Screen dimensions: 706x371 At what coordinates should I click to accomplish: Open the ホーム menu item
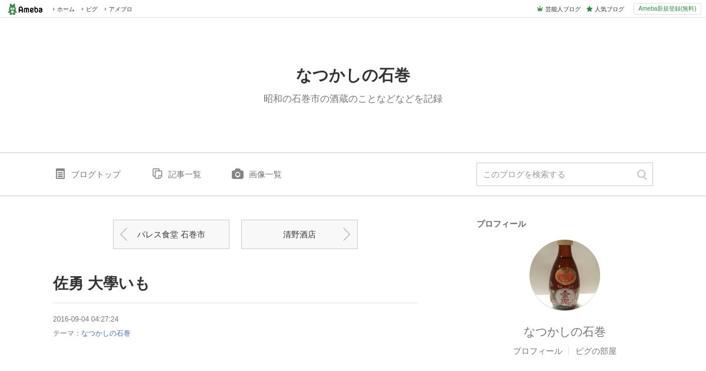[65, 9]
